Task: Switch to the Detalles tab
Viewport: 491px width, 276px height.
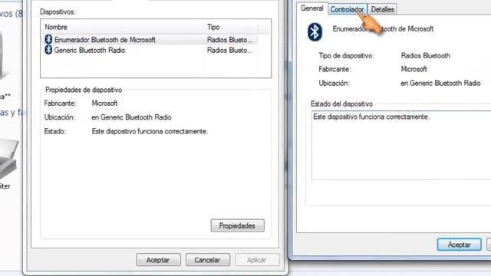Action: (382, 9)
